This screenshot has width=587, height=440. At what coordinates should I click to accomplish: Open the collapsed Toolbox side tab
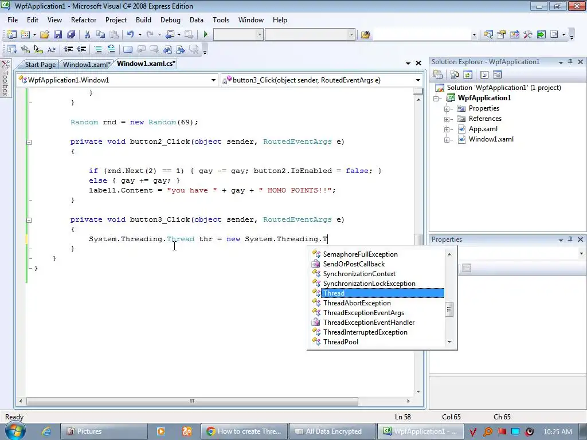5,78
